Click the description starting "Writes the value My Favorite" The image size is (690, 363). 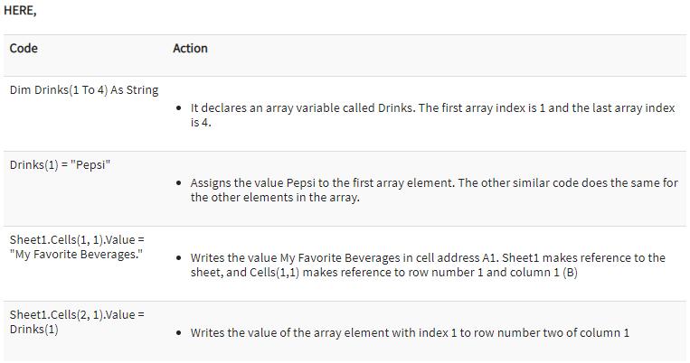pyautogui.click(x=428, y=257)
